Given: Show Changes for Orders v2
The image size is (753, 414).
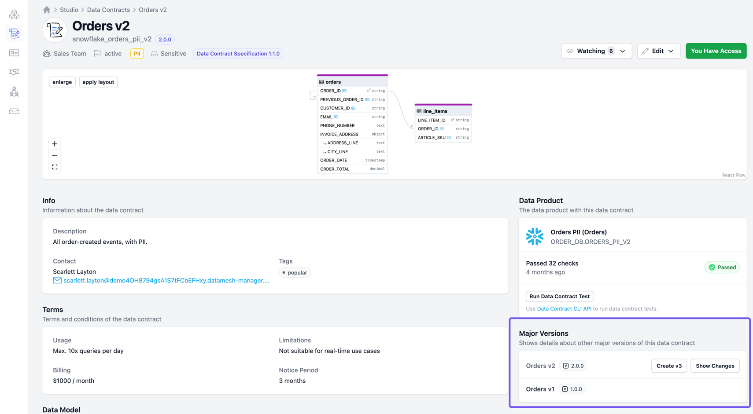Looking at the screenshot, I should 715,366.
